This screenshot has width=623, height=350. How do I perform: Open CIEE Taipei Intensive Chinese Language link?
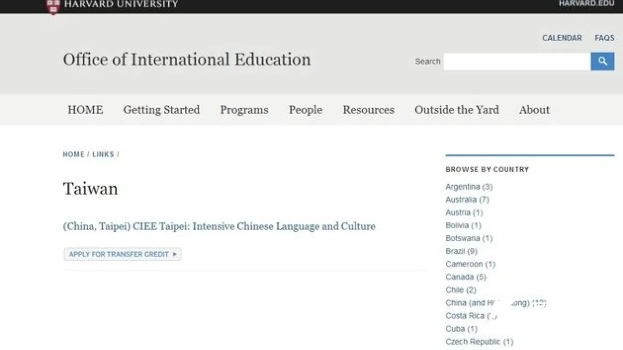pyautogui.click(x=219, y=227)
